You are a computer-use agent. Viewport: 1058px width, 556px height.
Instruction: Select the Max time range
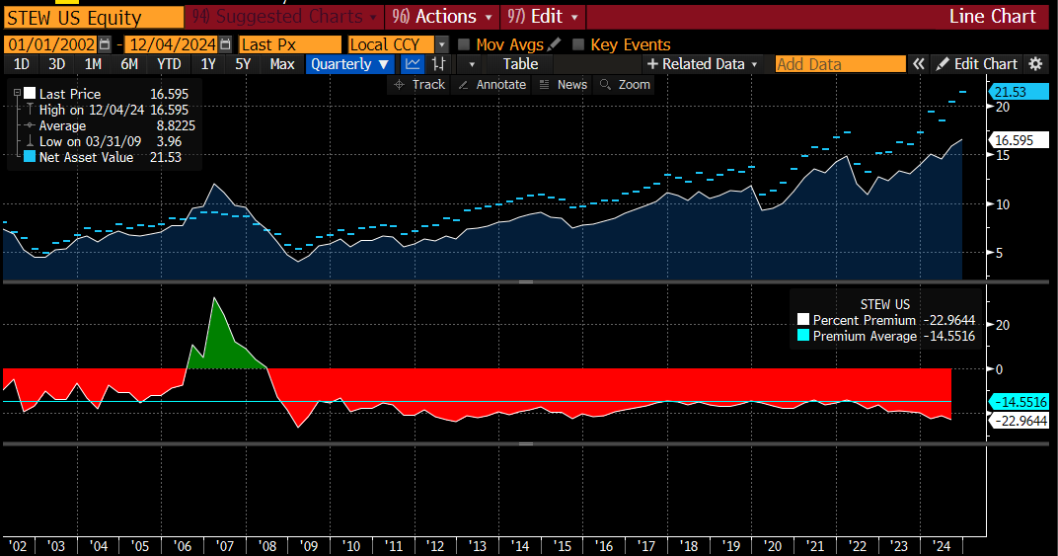[282, 64]
